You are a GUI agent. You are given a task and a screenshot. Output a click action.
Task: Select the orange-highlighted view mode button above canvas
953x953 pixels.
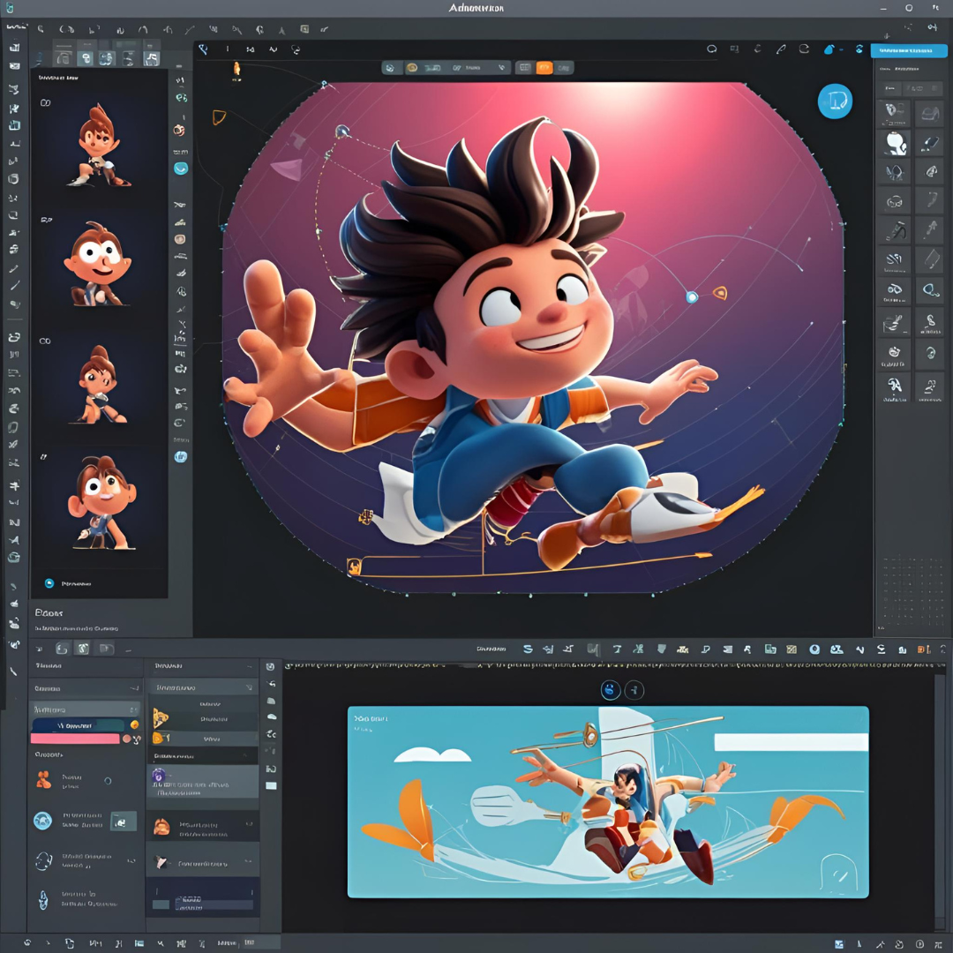coord(544,67)
